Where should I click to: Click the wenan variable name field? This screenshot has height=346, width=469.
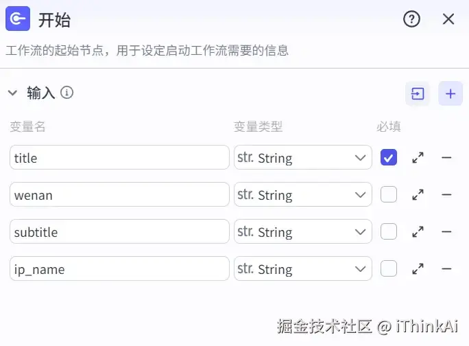coord(119,195)
